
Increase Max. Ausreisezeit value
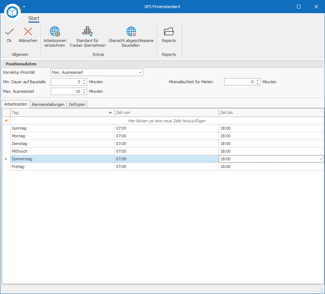[84, 90]
